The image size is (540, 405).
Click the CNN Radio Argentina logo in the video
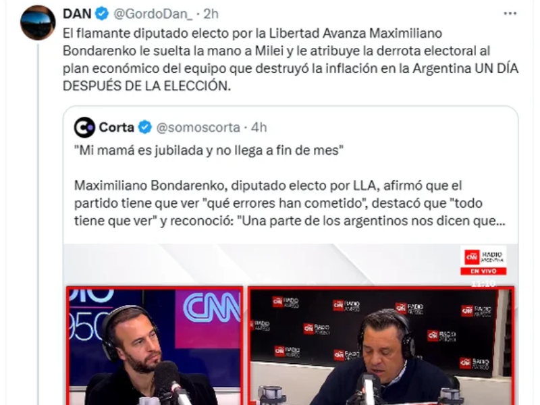pos(483,257)
